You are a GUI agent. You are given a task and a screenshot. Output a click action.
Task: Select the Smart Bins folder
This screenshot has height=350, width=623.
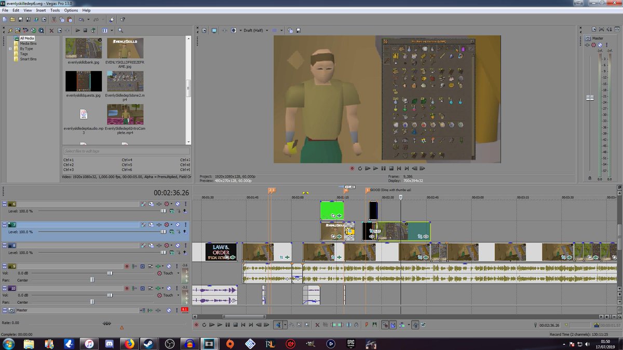coord(28,59)
